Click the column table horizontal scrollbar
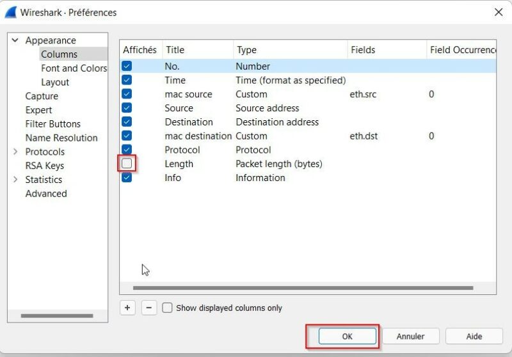Screen dimensions: 512x357 pos(303,288)
